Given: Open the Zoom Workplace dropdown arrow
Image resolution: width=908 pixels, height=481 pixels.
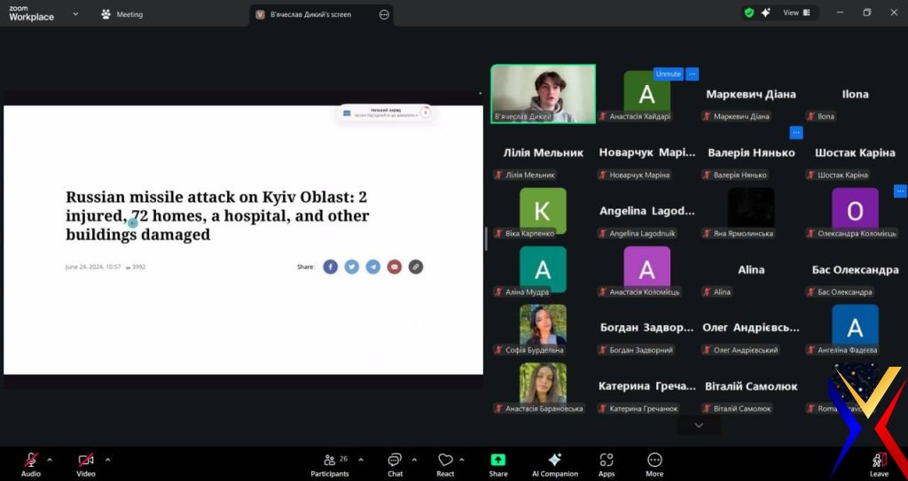Looking at the screenshot, I should tap(75, 14).
